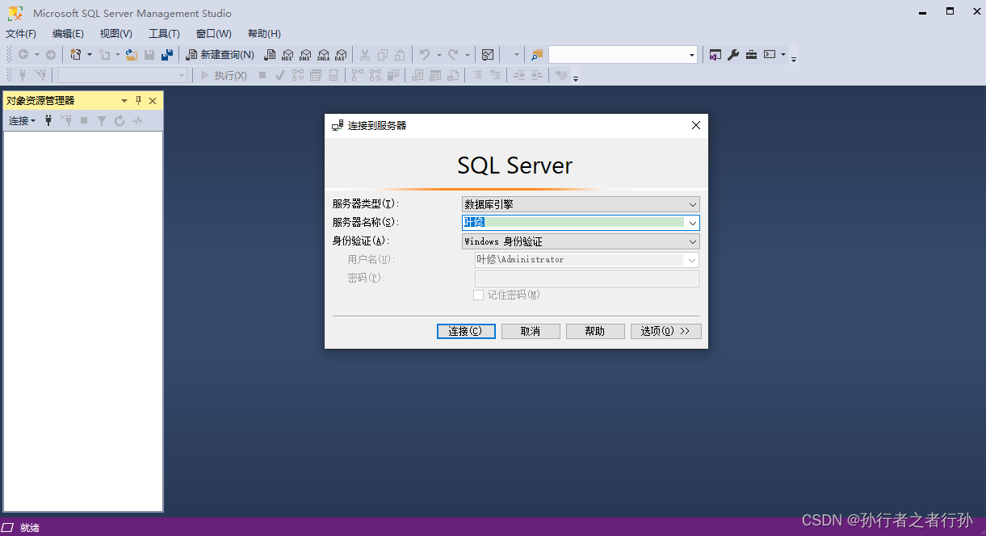986x536 pixels.
Task: Click the Undo icon on the toolbar
Action: 423,54
